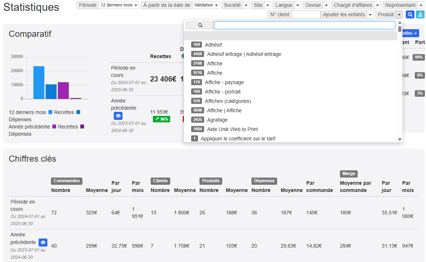The image size is (426, 262).
Task: Expand the Société filter dropdown
Action: pos(246,5)
